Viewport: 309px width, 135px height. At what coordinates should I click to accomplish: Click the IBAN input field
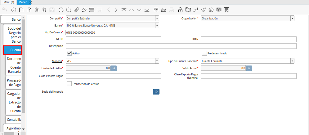point(249,39)
